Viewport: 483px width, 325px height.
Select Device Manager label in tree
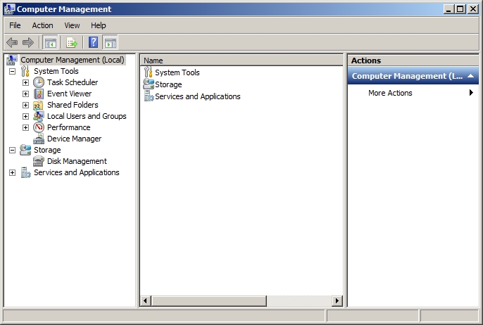[74, 139]
